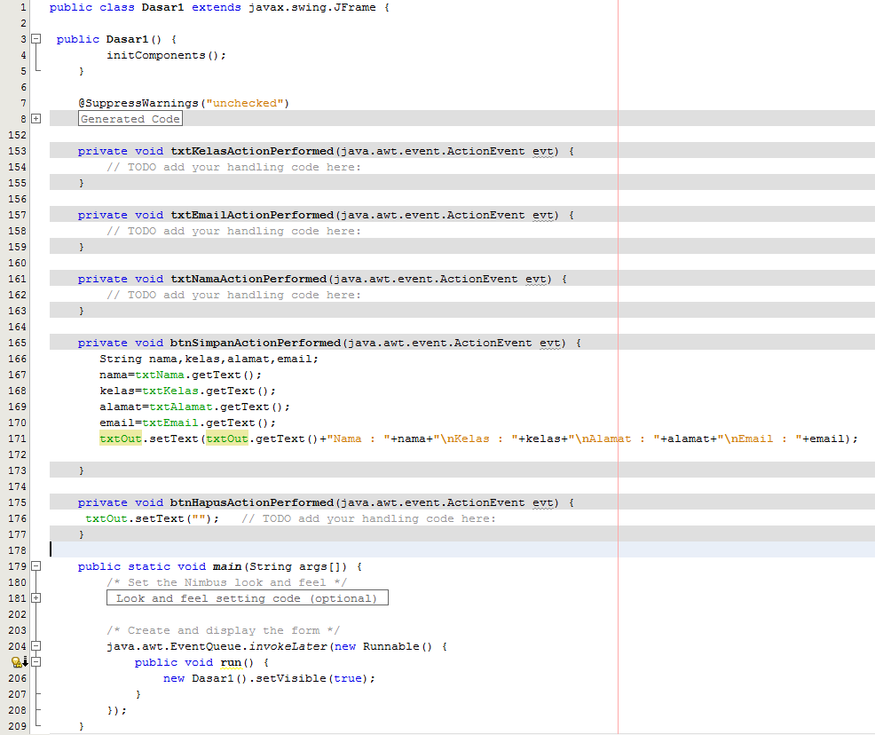Click the TODO comment on line 154
This screenshot has width=875, height=735.
(x=233, y=168)
